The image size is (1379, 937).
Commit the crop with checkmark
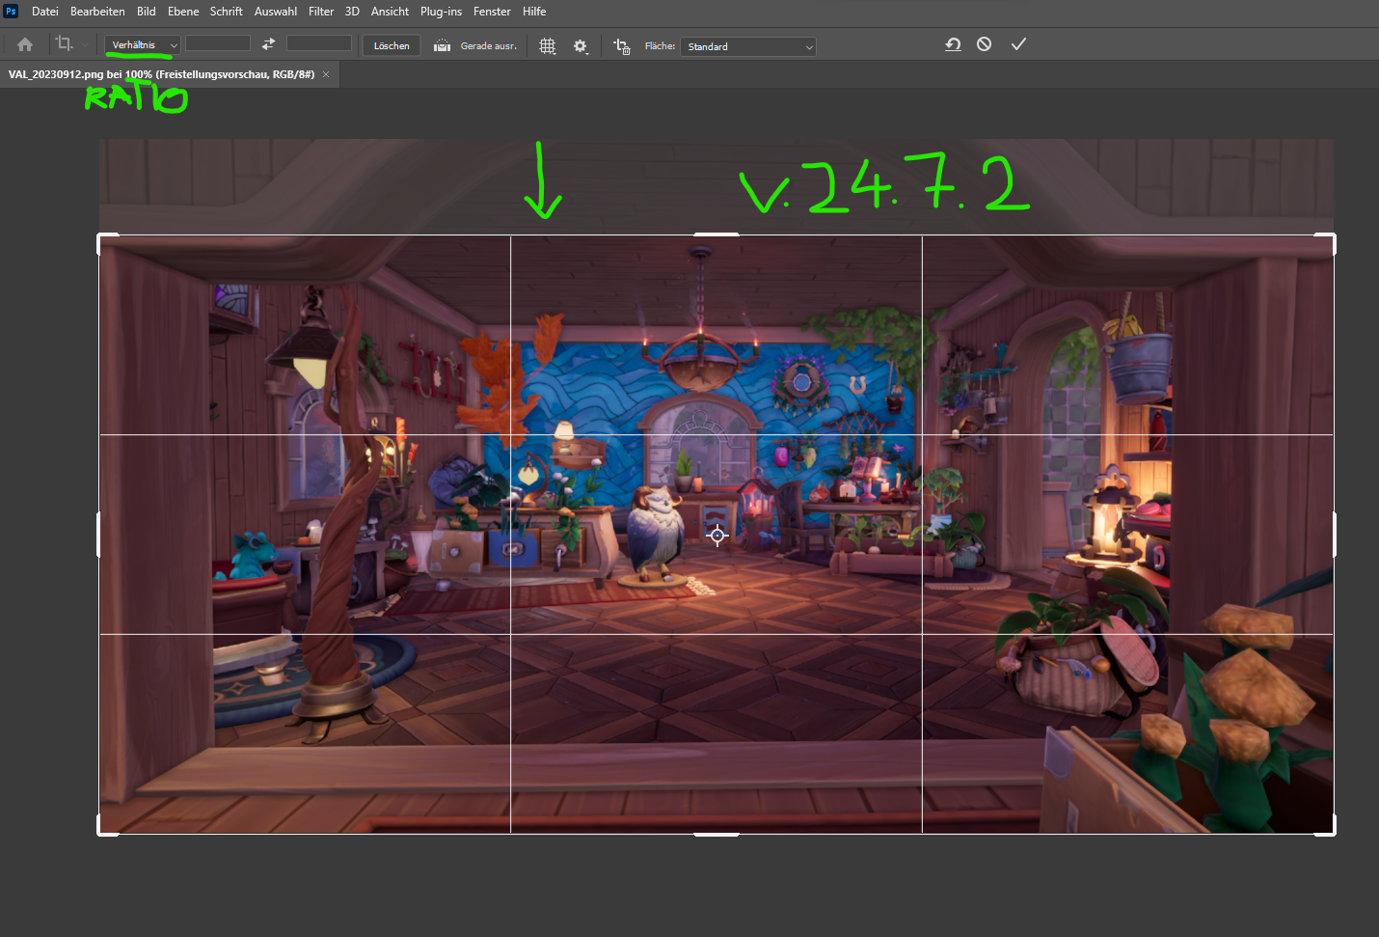pyautogui.click(x=1018, y=44)
